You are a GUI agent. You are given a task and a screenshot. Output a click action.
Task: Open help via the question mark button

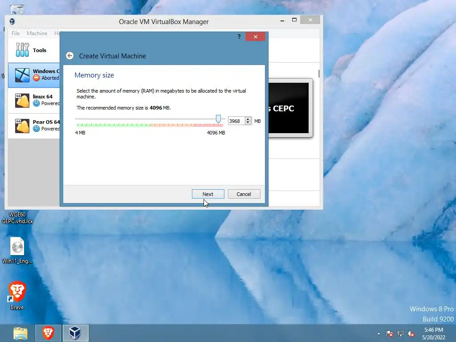point(239,37)
